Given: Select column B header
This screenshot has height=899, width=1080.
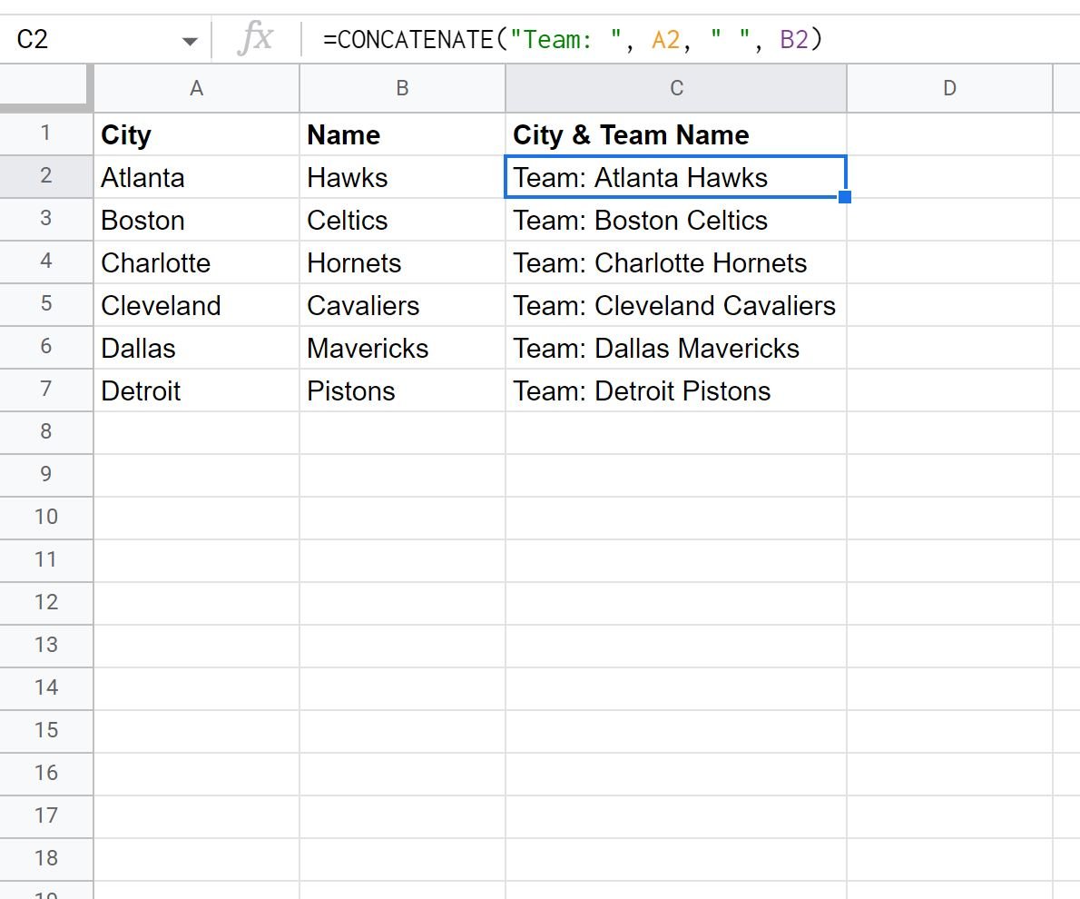Looking at the screenshot, I should [x=402, y=88].
